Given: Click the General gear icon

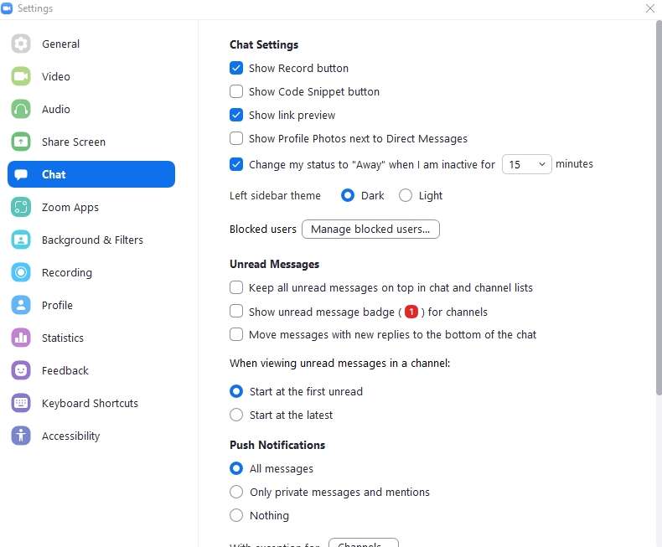Looking at the screenshot, I should [x=21, y=44].
